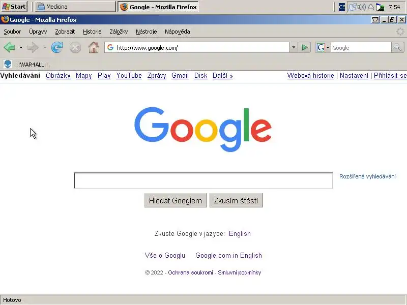This screenshot has height=305, width=407.
Task: Click the toolbar Google search field
Action: (361, 48)
